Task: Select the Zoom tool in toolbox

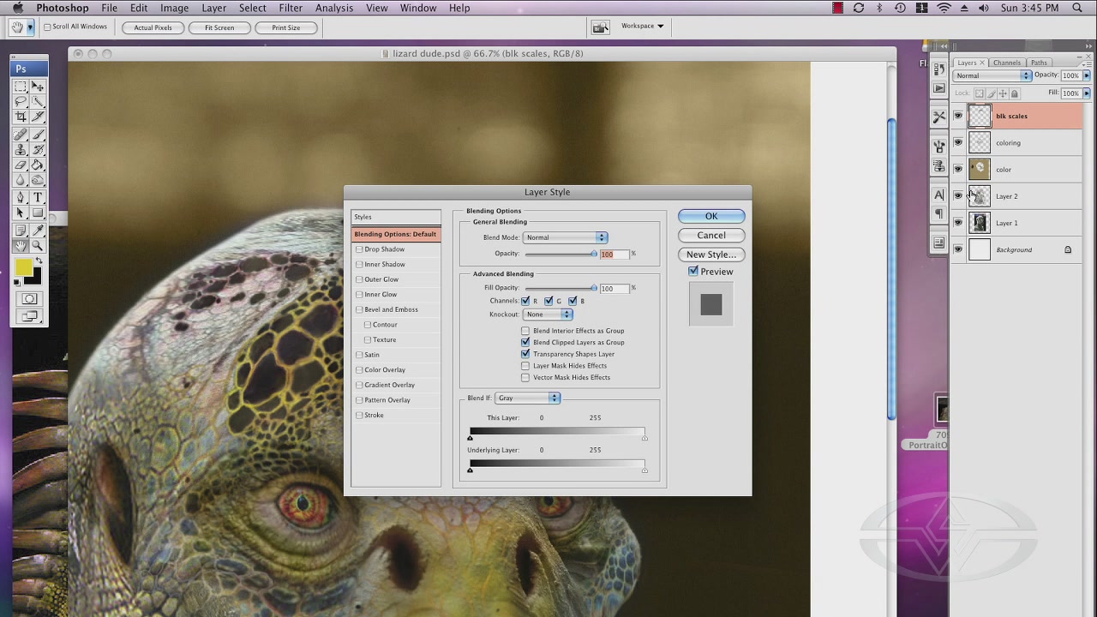Action: pyautogui.click(x=38, y=246)
